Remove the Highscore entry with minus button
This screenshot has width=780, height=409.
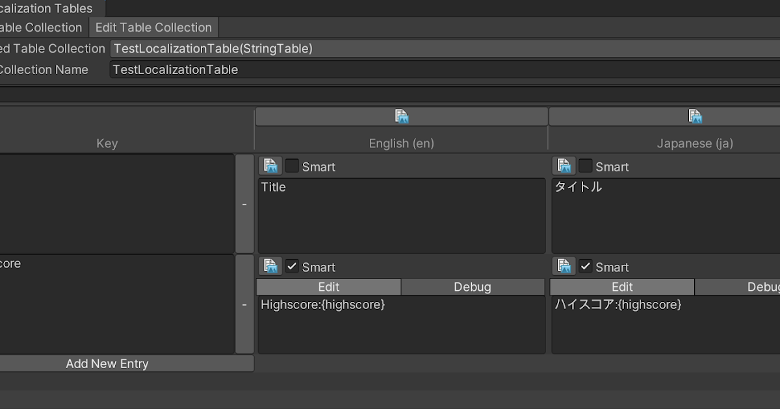pos(245,304)
